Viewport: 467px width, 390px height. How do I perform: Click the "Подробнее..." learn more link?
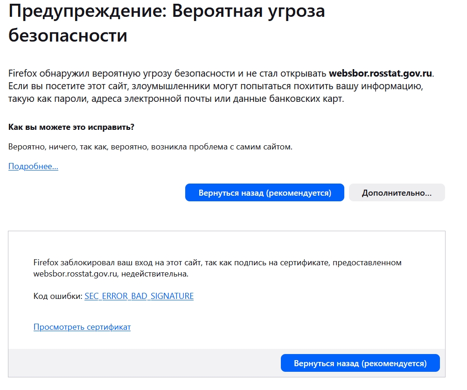coord(33,166)
